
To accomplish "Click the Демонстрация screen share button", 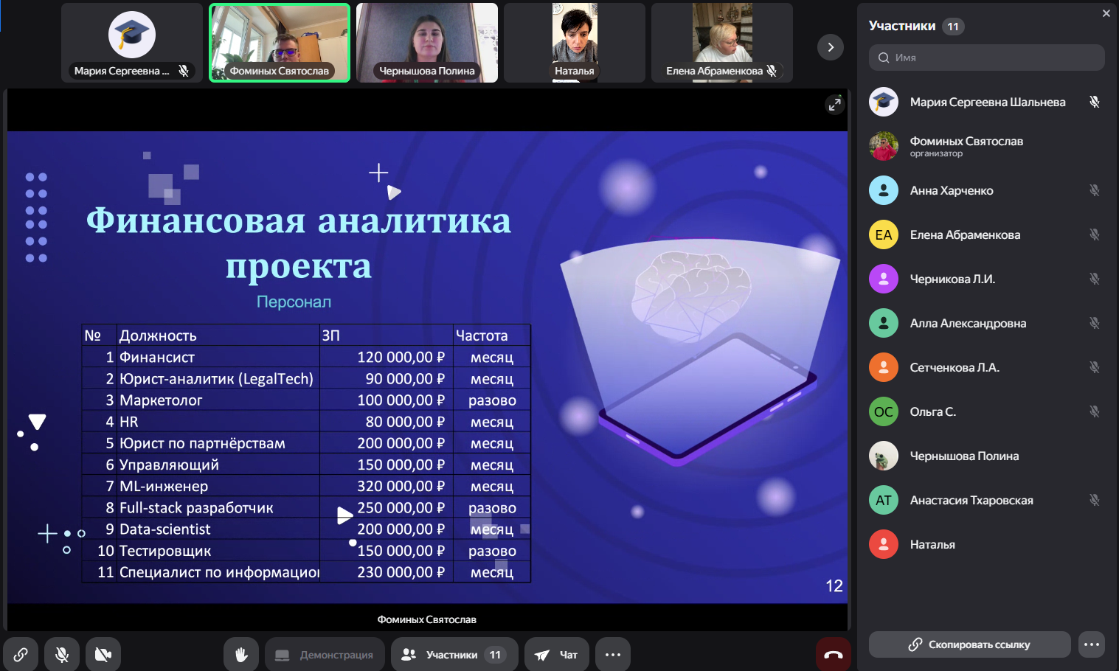I will [325, 655].
